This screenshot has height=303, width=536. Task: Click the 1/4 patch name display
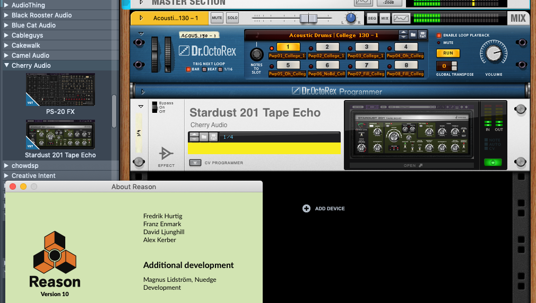(x=280, y=137)
